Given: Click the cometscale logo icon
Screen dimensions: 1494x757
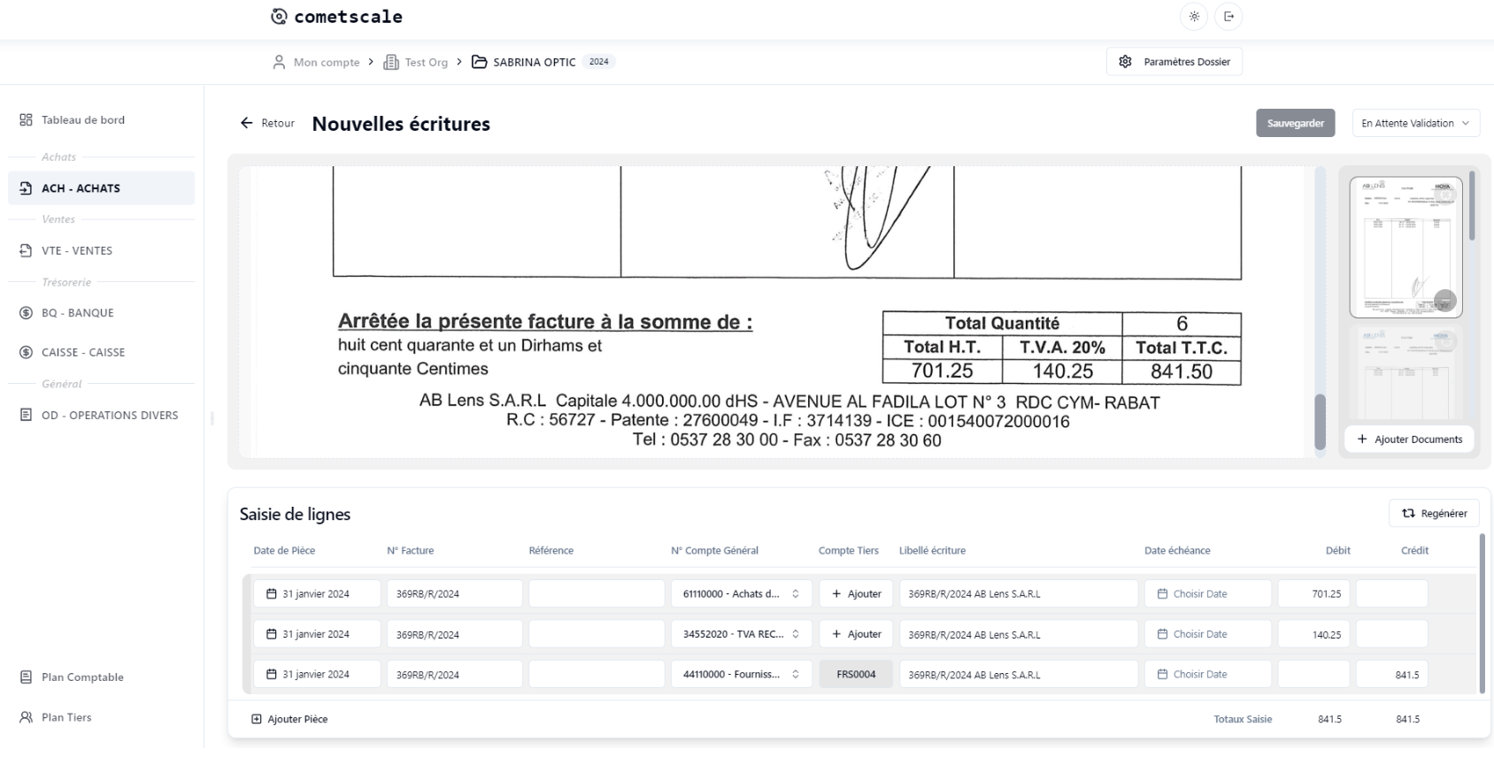Looking at the screenshot, I should [x=279, y=16].
